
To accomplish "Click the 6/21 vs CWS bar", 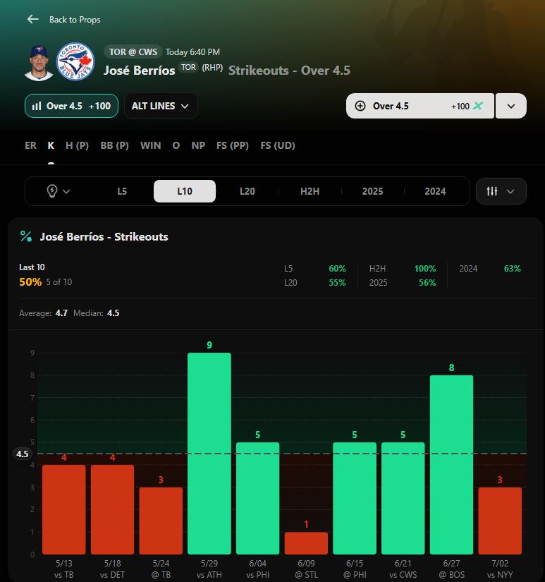I will tap(403, 498).
